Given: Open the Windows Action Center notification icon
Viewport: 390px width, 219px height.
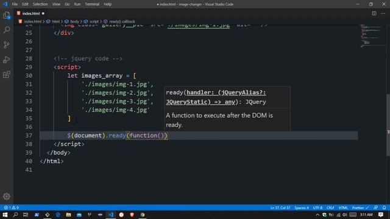Looking at the screenshot, I should [x=381, y=215].
